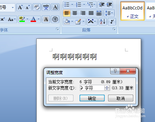Open the font size dropdown arrow

[x=13, y=8]
